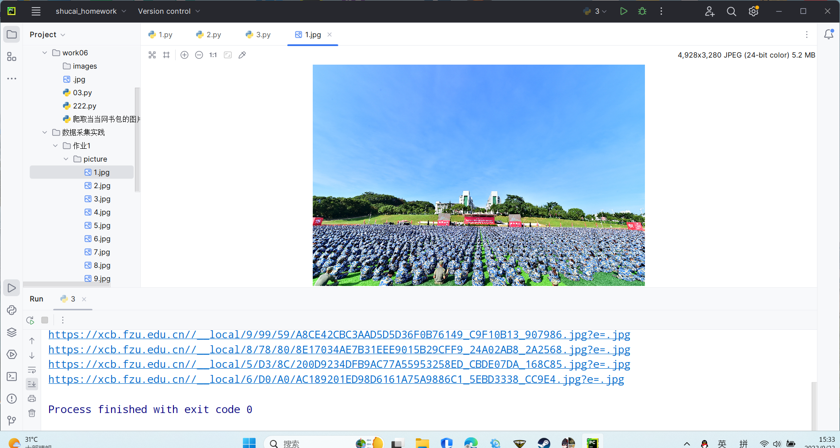
Task: Open Version control dropdown
Action: (169, 11)
